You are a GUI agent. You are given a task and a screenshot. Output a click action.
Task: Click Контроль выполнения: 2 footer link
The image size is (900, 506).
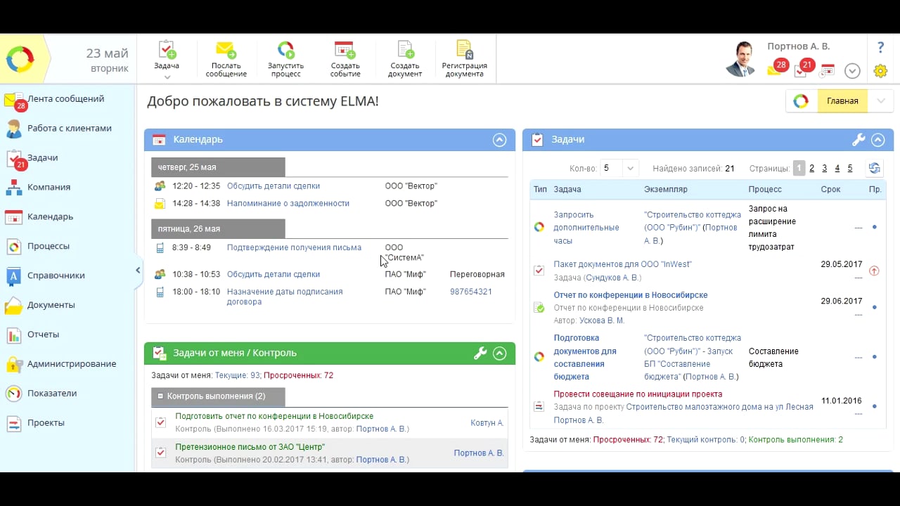(x=795, y=440)
